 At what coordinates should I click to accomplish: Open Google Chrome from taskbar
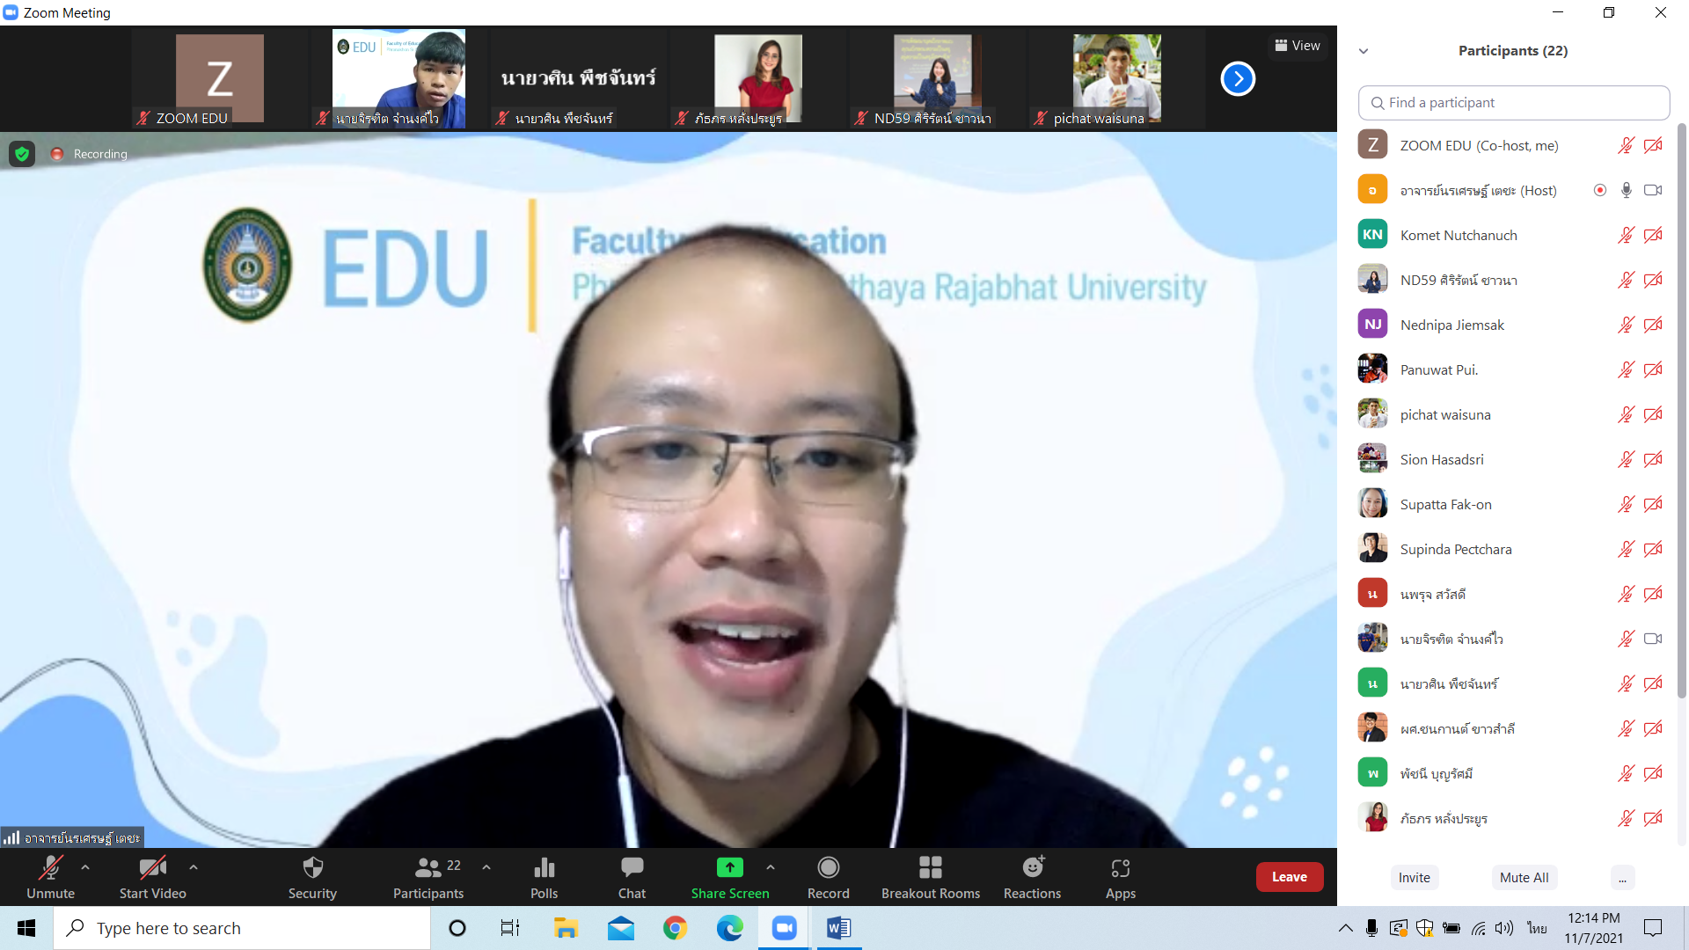(675, 928)
